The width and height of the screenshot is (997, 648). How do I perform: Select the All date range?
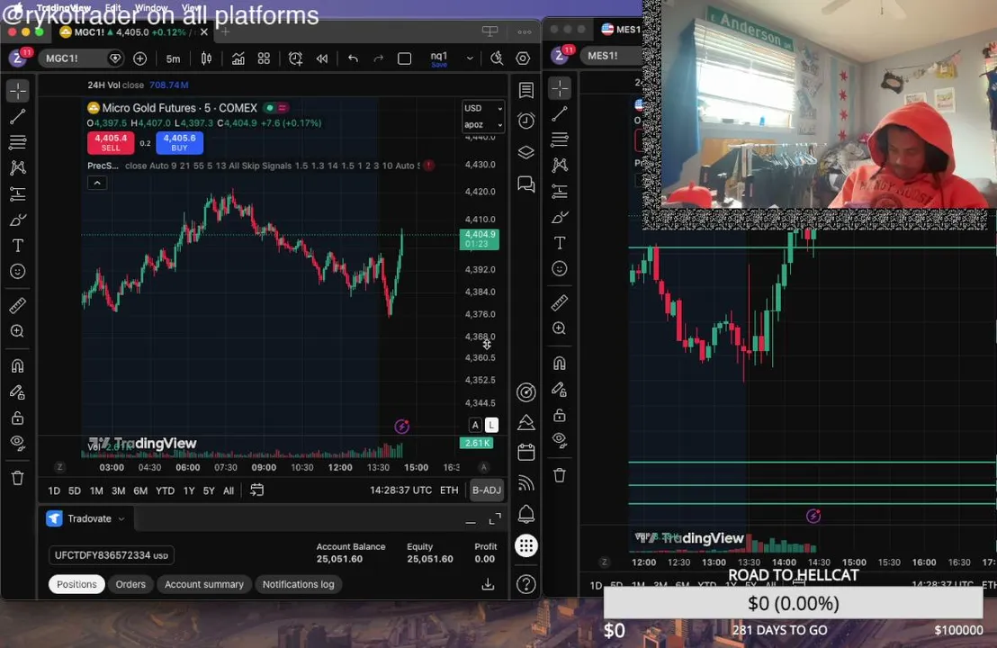tap(229, 490)
